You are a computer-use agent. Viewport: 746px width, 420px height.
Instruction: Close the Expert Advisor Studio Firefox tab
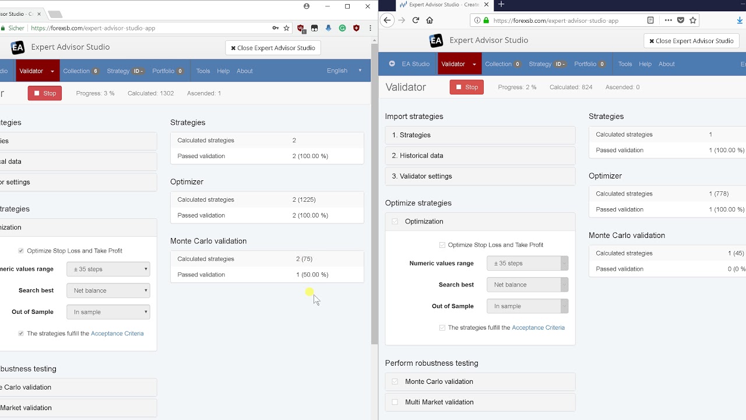tap(487, 4)
